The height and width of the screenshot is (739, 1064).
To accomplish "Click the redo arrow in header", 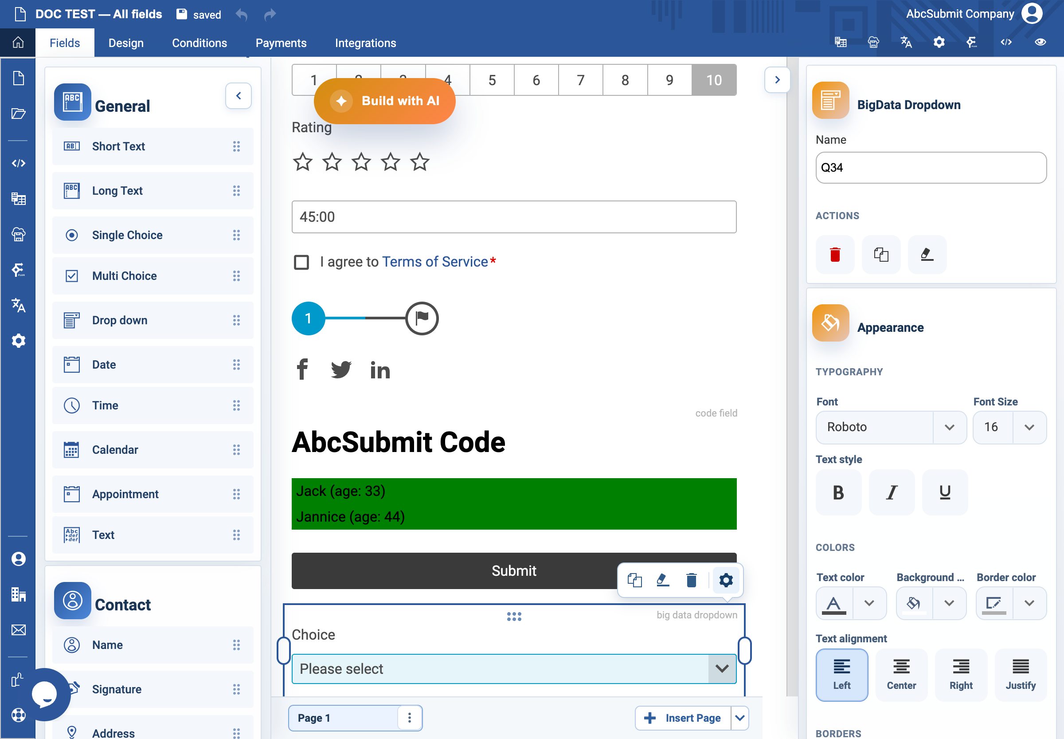I will (x=270, y=15).
